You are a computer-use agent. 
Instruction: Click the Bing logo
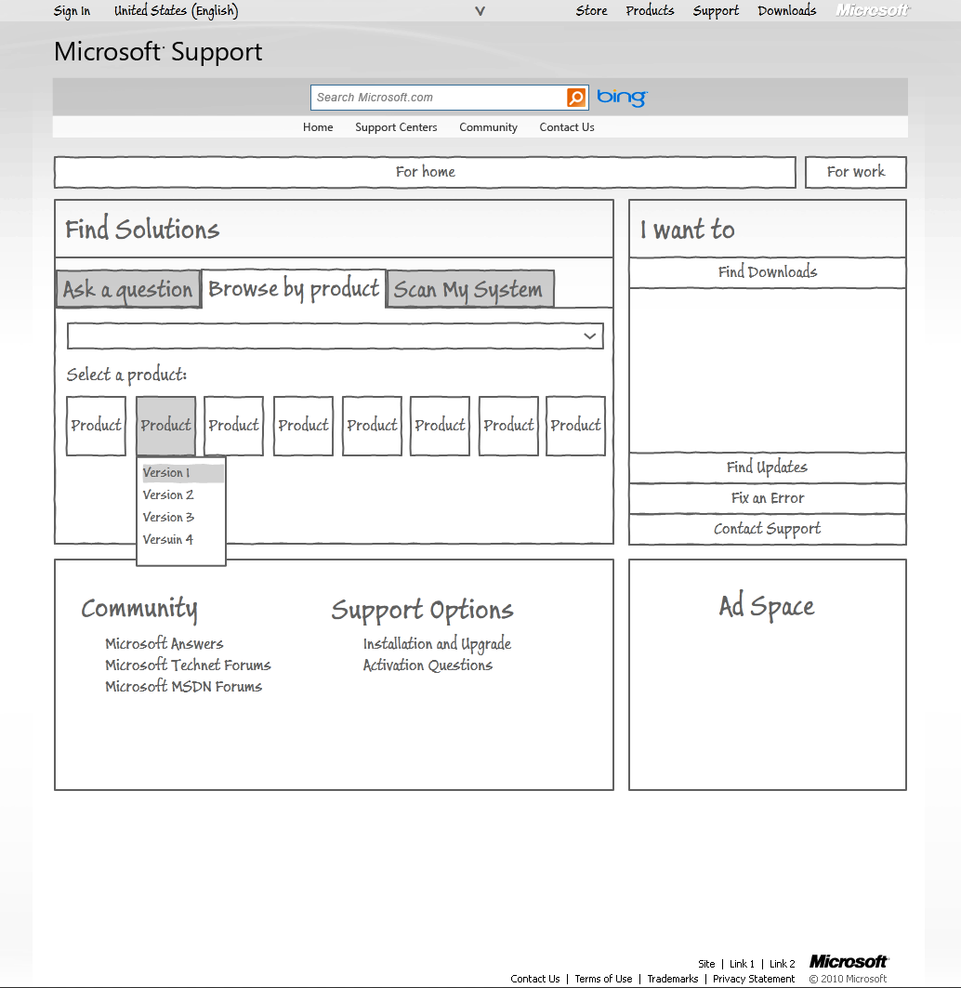coord(622,97)
